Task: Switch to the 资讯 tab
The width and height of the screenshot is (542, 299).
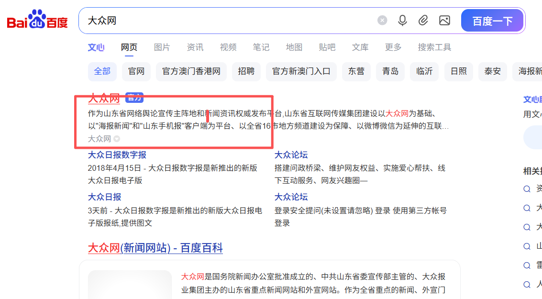Action: pyautogui.click(x=195, y=47)
